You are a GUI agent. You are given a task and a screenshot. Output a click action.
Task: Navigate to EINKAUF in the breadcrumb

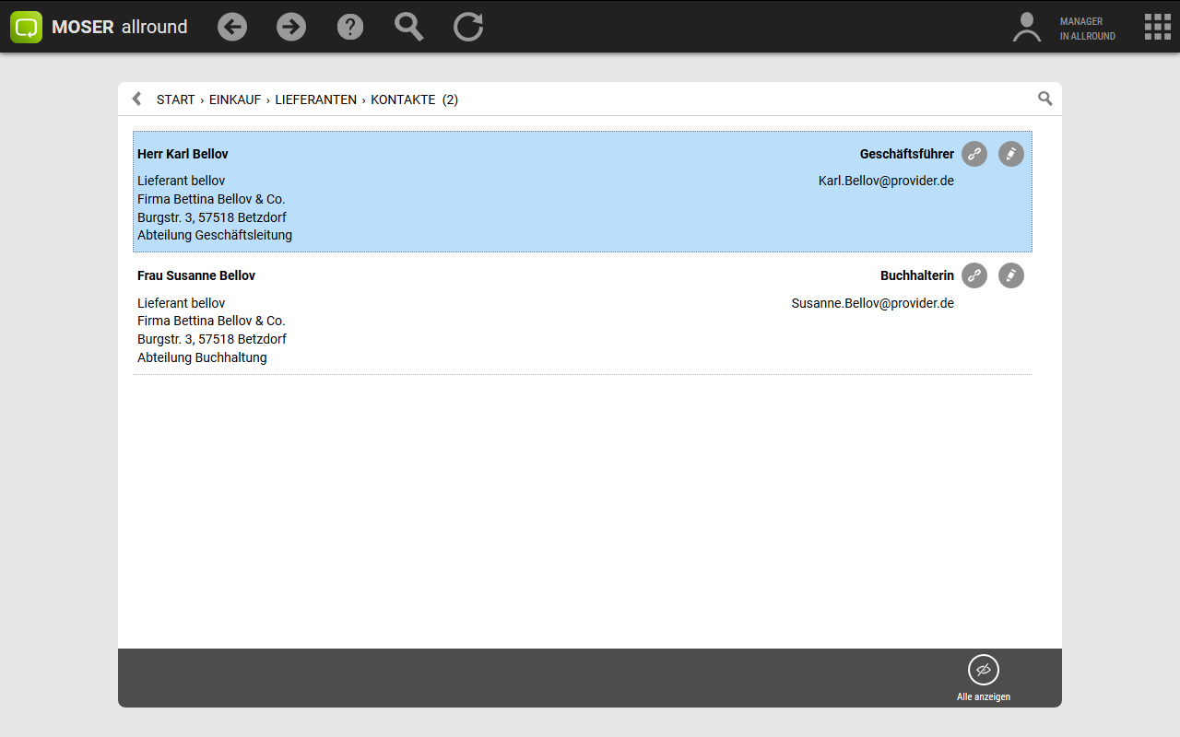pos(235,99)
